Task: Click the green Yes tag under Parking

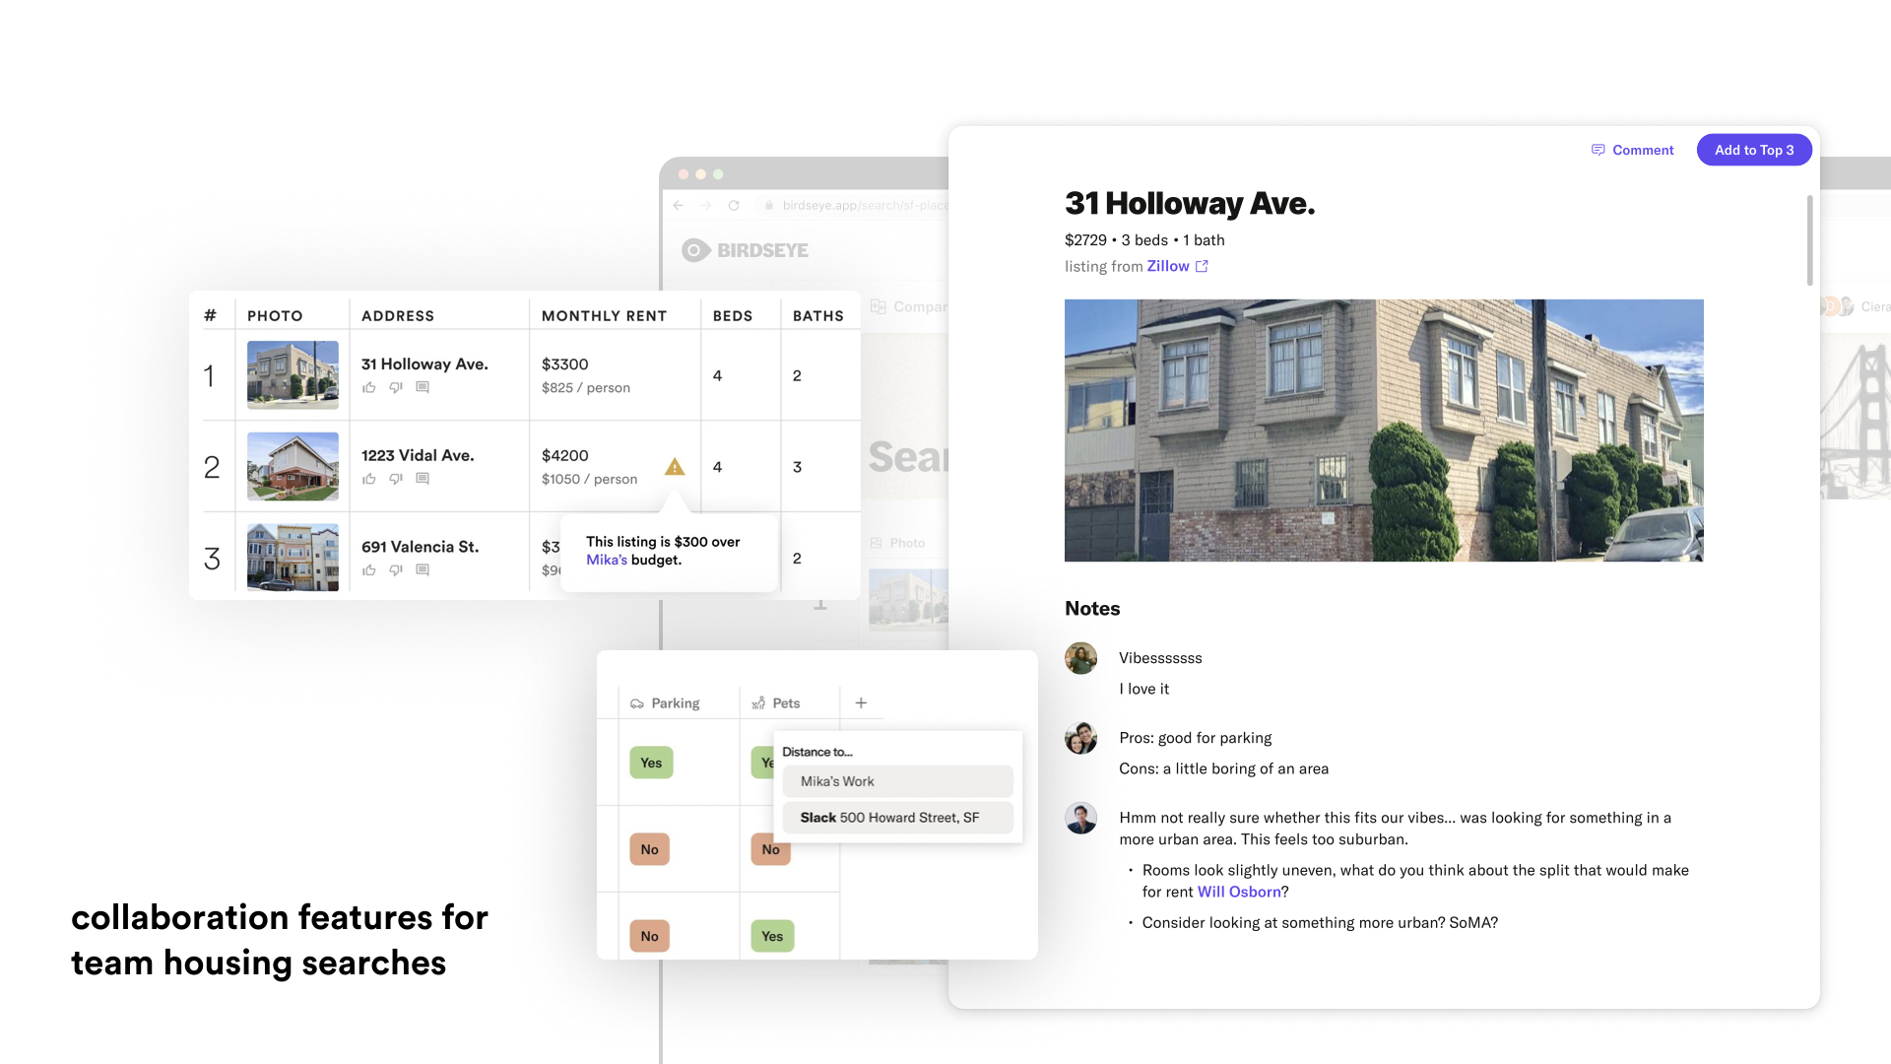Action: click(x=651, y=763)
